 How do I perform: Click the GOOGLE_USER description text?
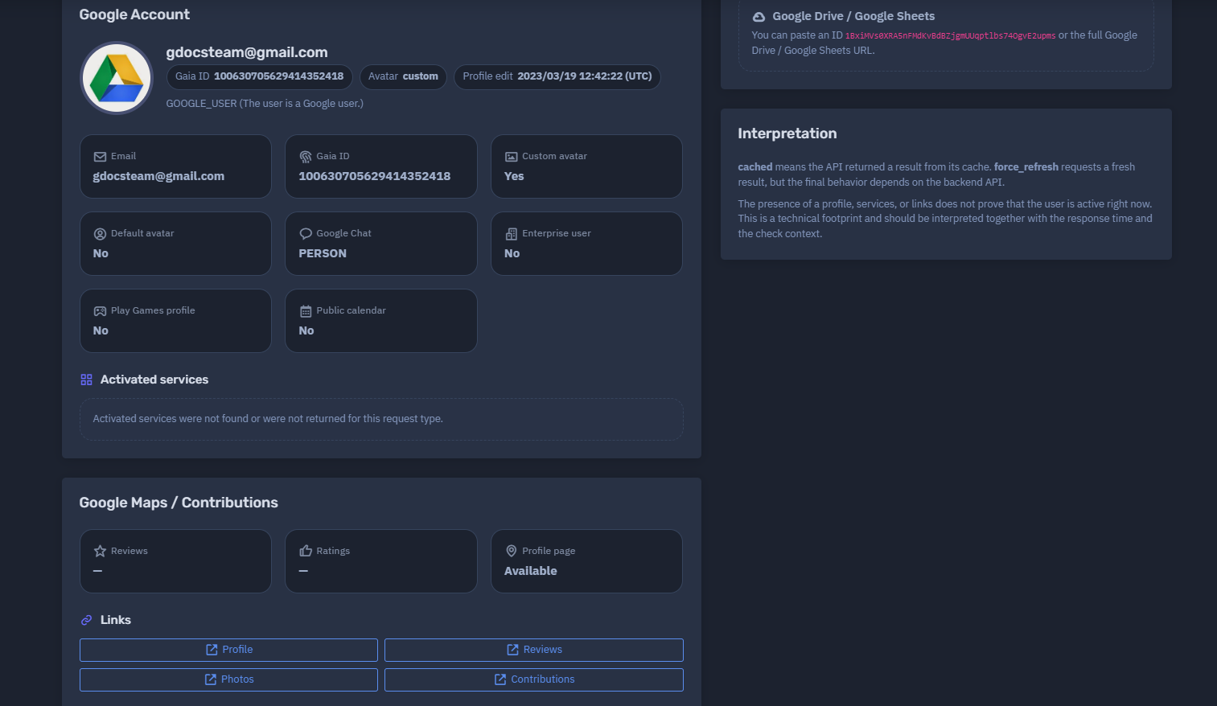(265, 104)
